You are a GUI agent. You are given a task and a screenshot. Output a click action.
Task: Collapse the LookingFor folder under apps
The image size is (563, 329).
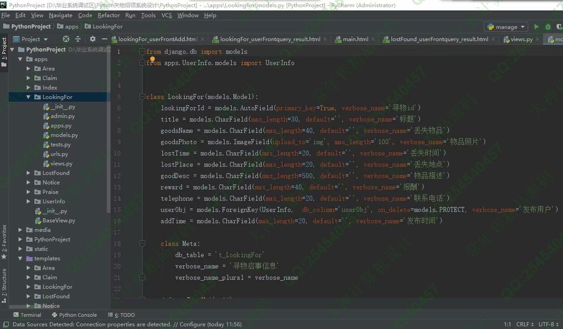coord(29,97)
